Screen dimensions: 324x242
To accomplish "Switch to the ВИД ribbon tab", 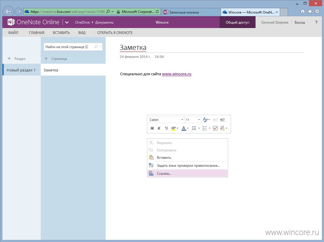I will (82, 33).
